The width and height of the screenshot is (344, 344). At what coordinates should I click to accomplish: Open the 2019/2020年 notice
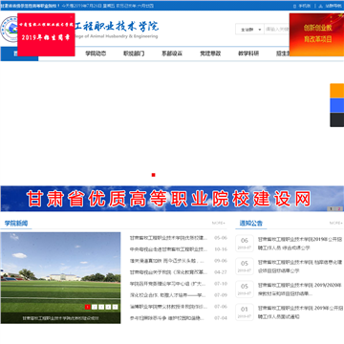pyautogui.click(x=300, y=290)
